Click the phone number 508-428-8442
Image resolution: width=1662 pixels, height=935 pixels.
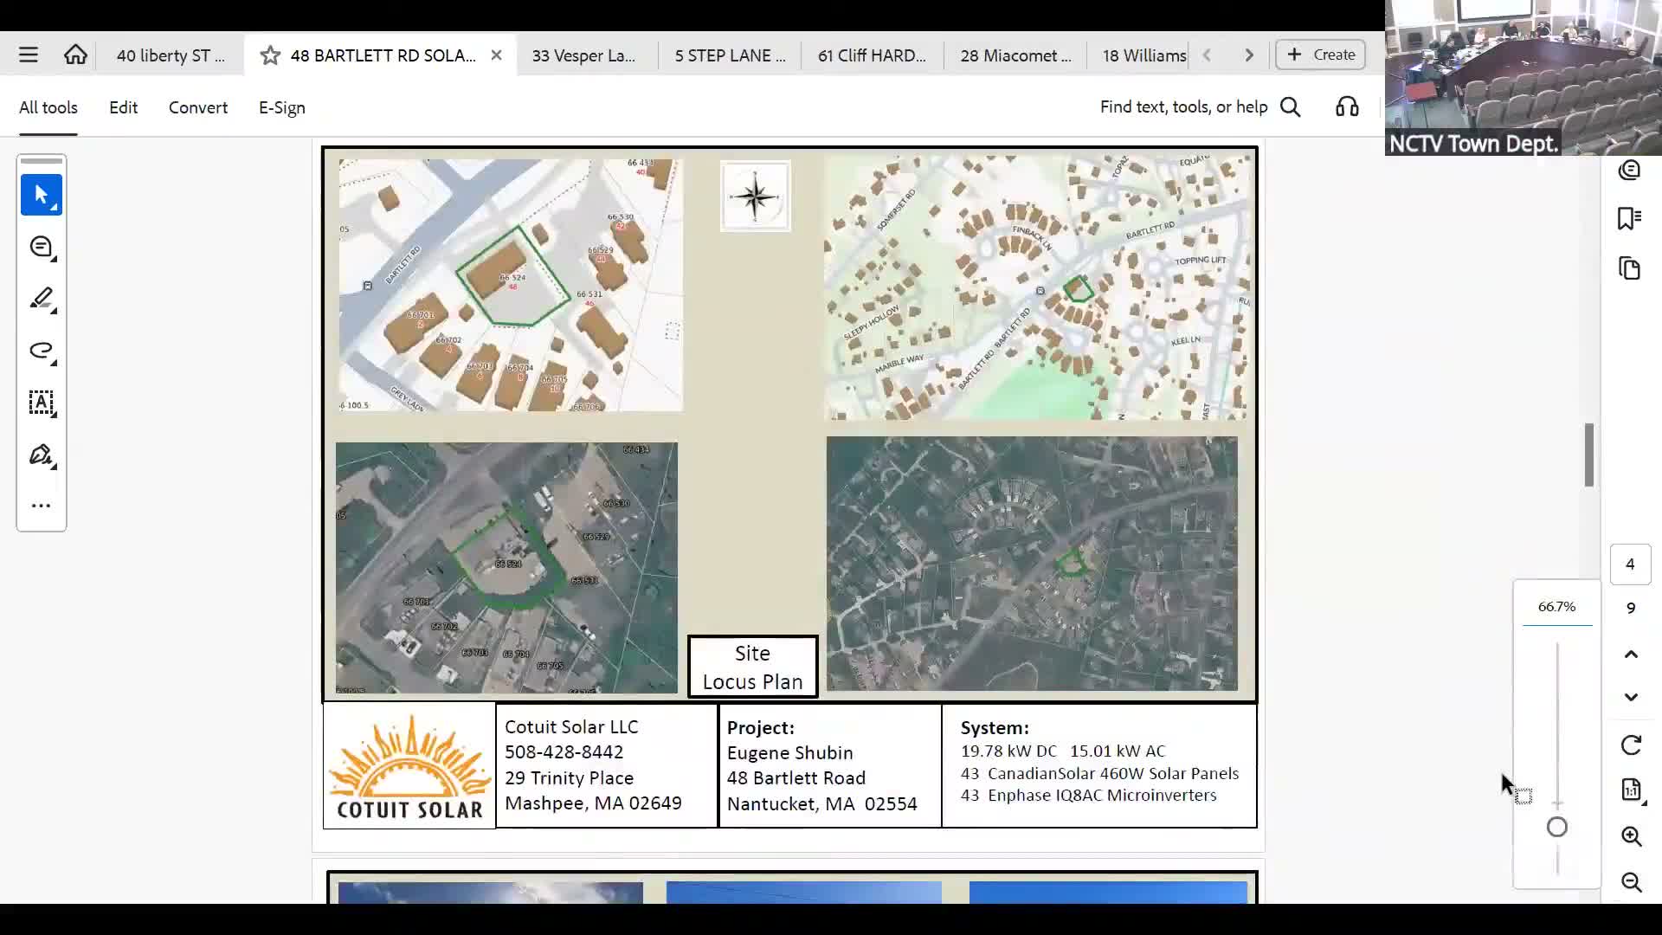pos(564,752)
